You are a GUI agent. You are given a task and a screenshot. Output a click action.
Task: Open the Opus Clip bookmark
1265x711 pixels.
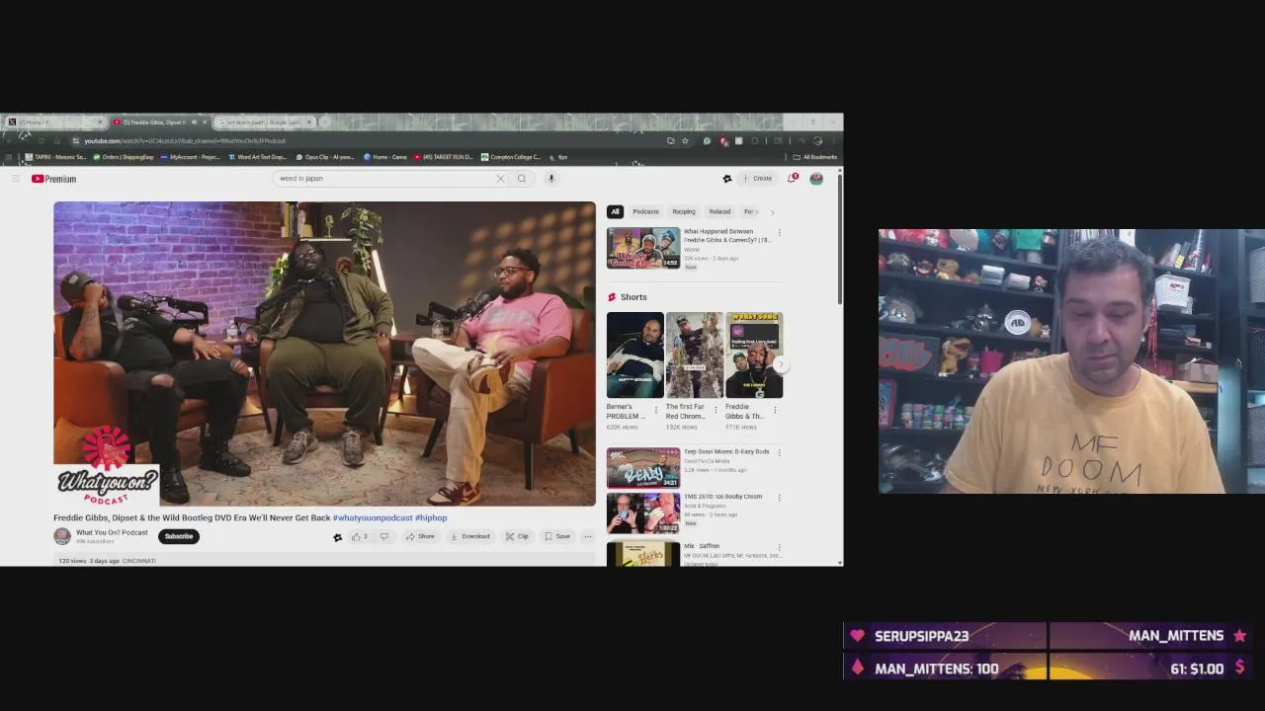point(325,157)
